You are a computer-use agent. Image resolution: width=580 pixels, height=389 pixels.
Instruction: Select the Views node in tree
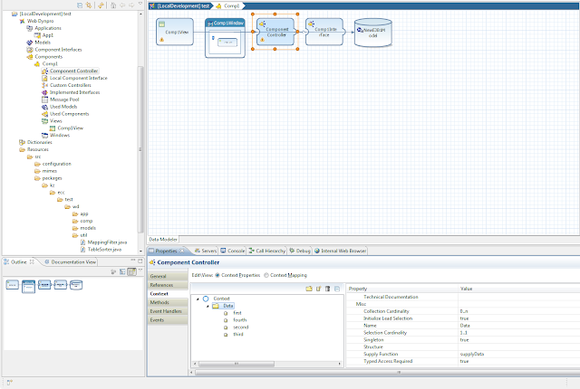click(x=56, y=121)
